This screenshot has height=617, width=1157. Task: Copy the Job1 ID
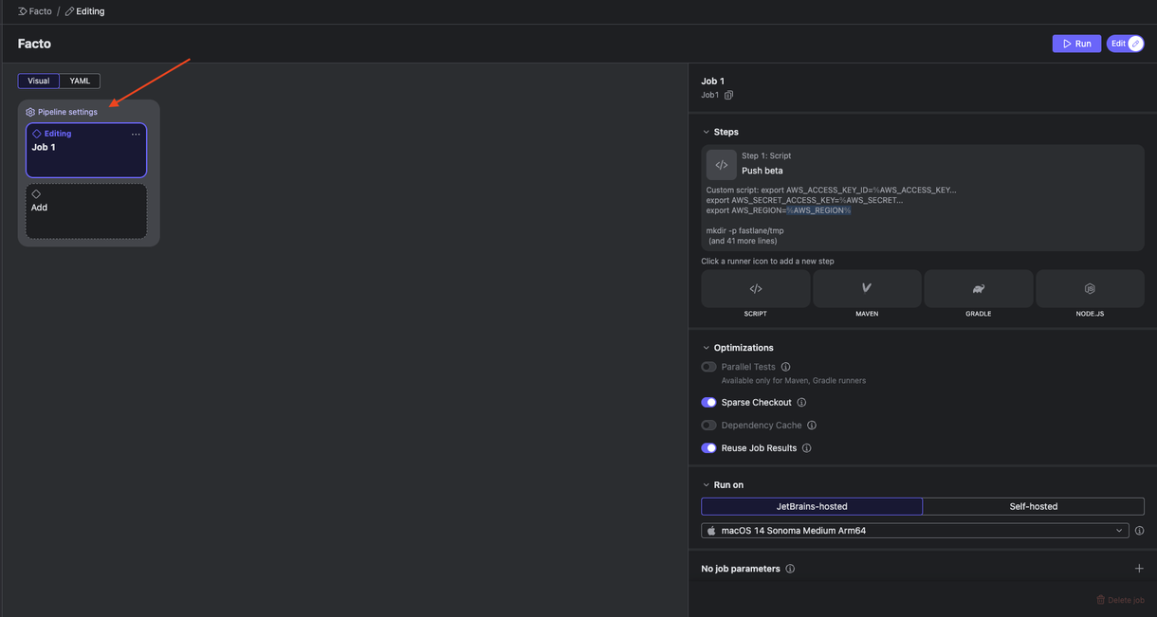(x=728, y=95)
